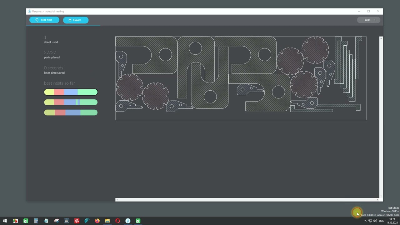Click the 'best nests so far' heading
This screenshot has width=400, height=225.
point(59,83)
